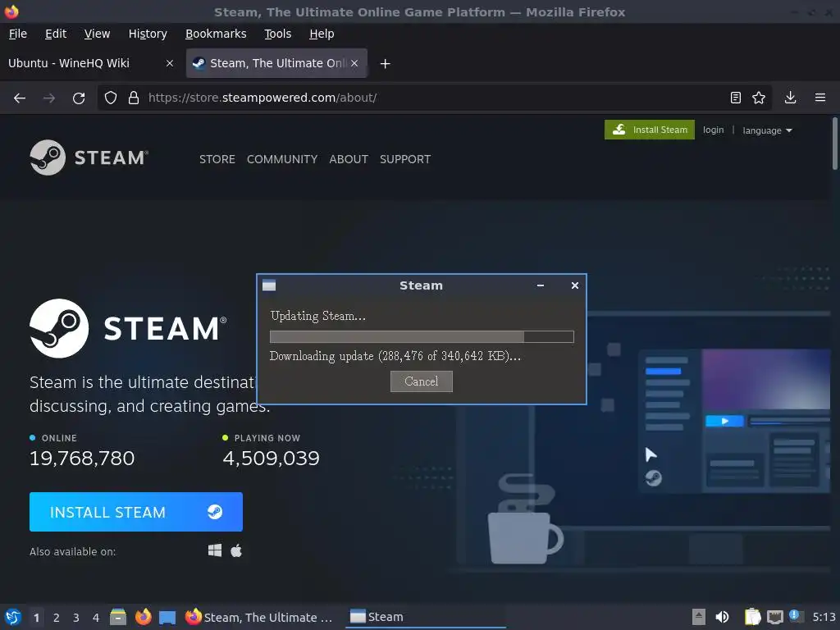Open a new tab with the plus

[x=385, y=64]
